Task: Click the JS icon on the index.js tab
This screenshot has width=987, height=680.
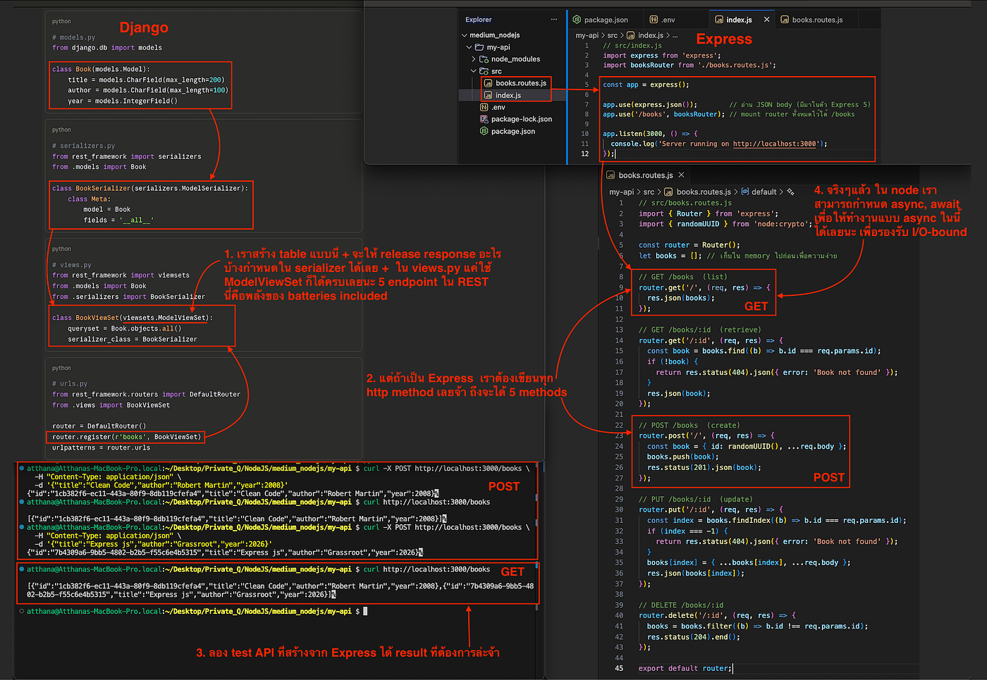Action: pyautogui.click(x=719, y=20)
